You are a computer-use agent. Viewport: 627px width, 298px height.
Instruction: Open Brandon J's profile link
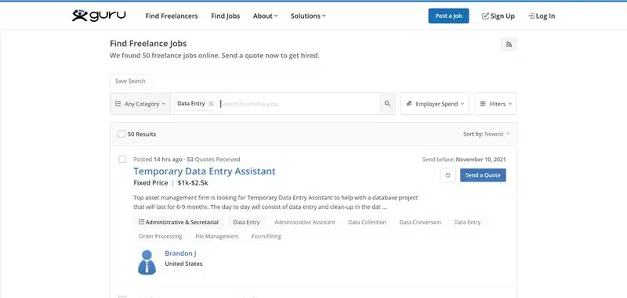180,253
